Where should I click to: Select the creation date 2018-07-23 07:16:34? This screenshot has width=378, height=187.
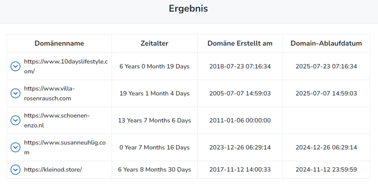(240, 66)
